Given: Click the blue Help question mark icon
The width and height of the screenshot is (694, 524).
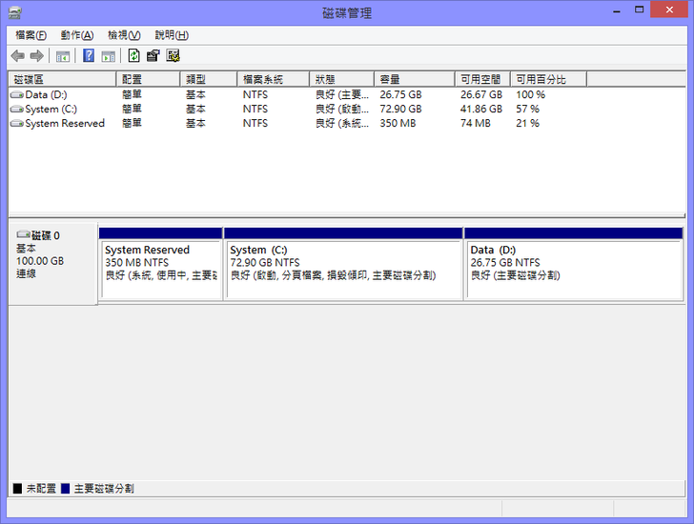Looking at the screenshot, I should [89, 56].
